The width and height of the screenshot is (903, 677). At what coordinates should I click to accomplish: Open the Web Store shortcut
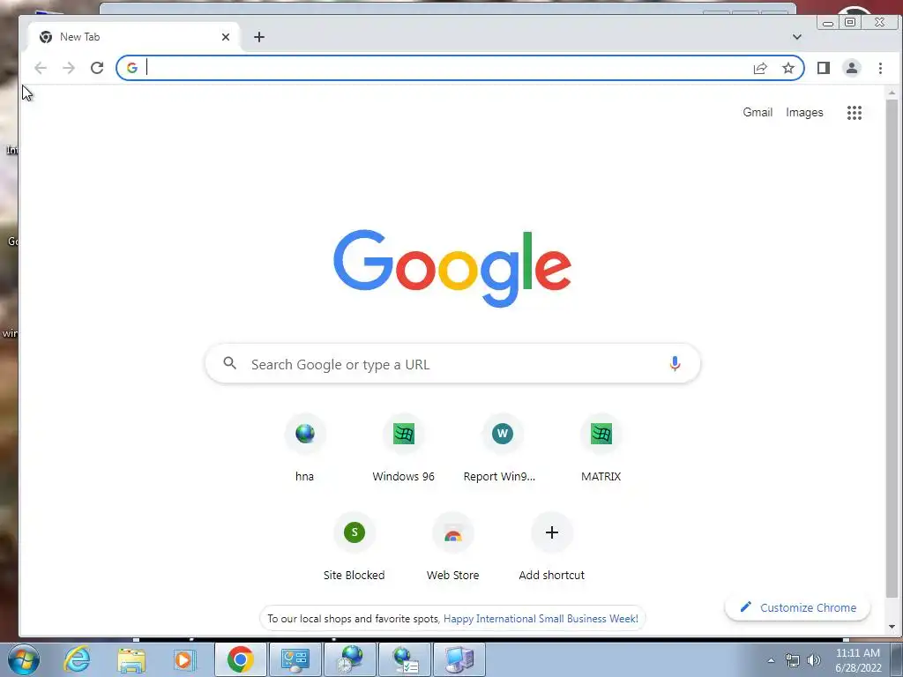point(453,548)
